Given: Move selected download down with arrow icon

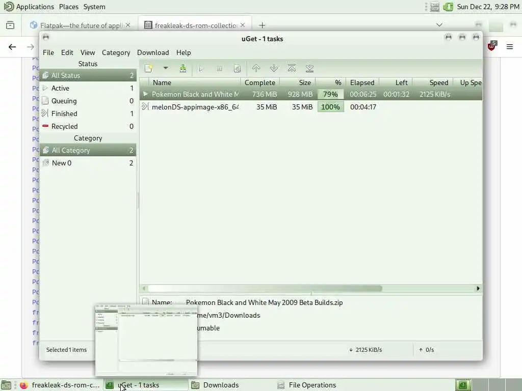Looking at the screenshot, I should pyautogui.click(x=274, y=69).
